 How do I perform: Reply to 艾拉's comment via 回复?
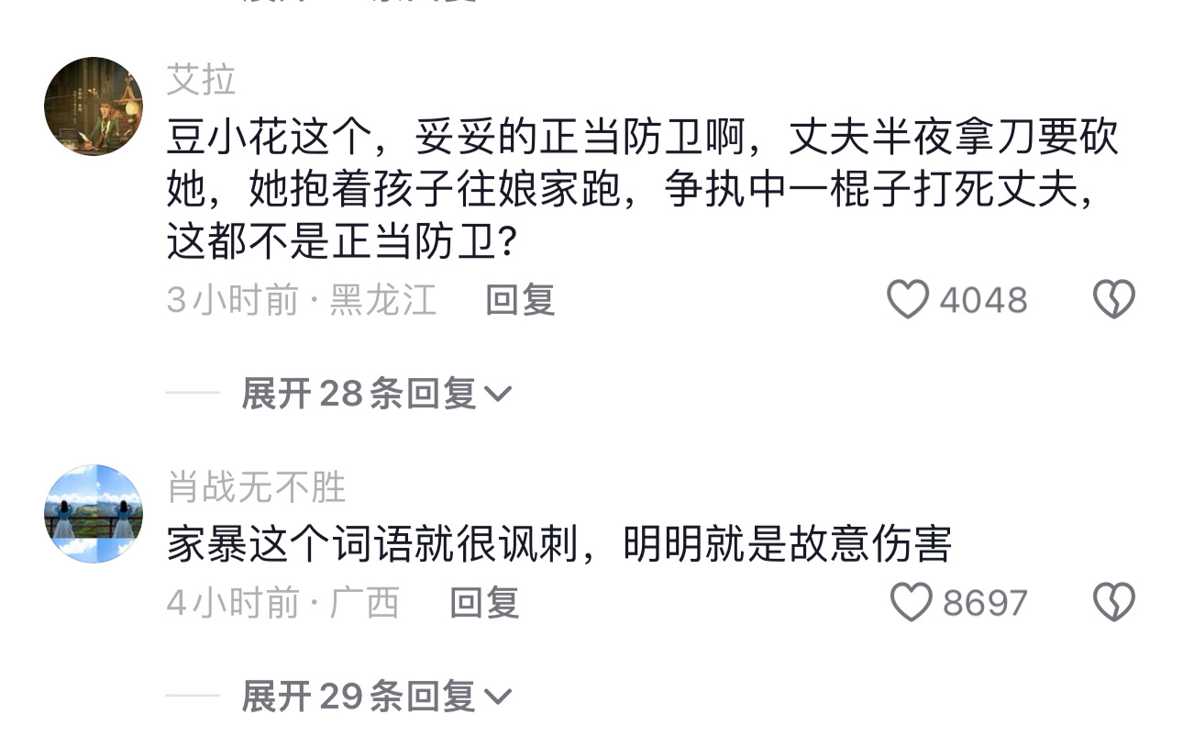[x=520, y=300]
